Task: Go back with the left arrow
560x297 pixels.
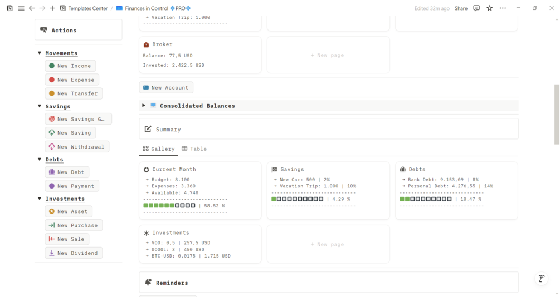Action: click(x=32, y=8)
